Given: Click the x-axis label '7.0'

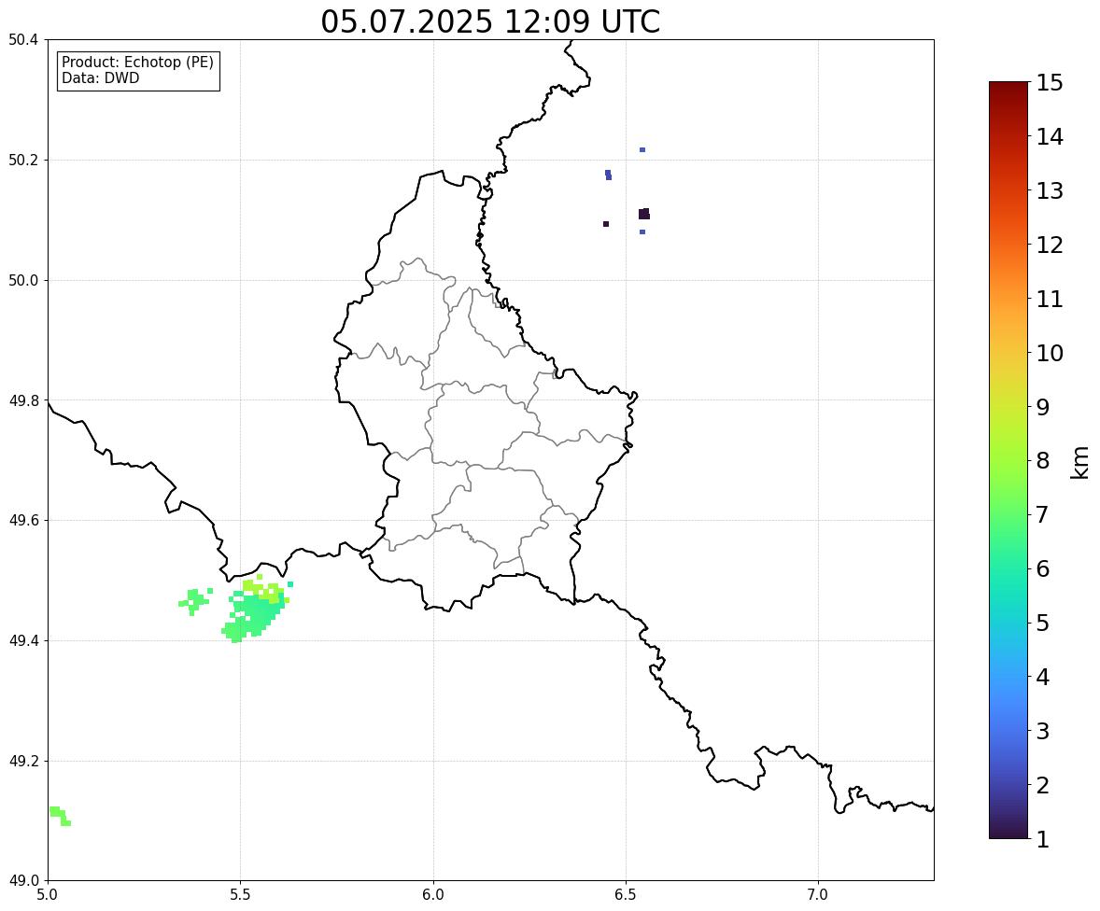Looking at the screenshot, I should point(818,895).
